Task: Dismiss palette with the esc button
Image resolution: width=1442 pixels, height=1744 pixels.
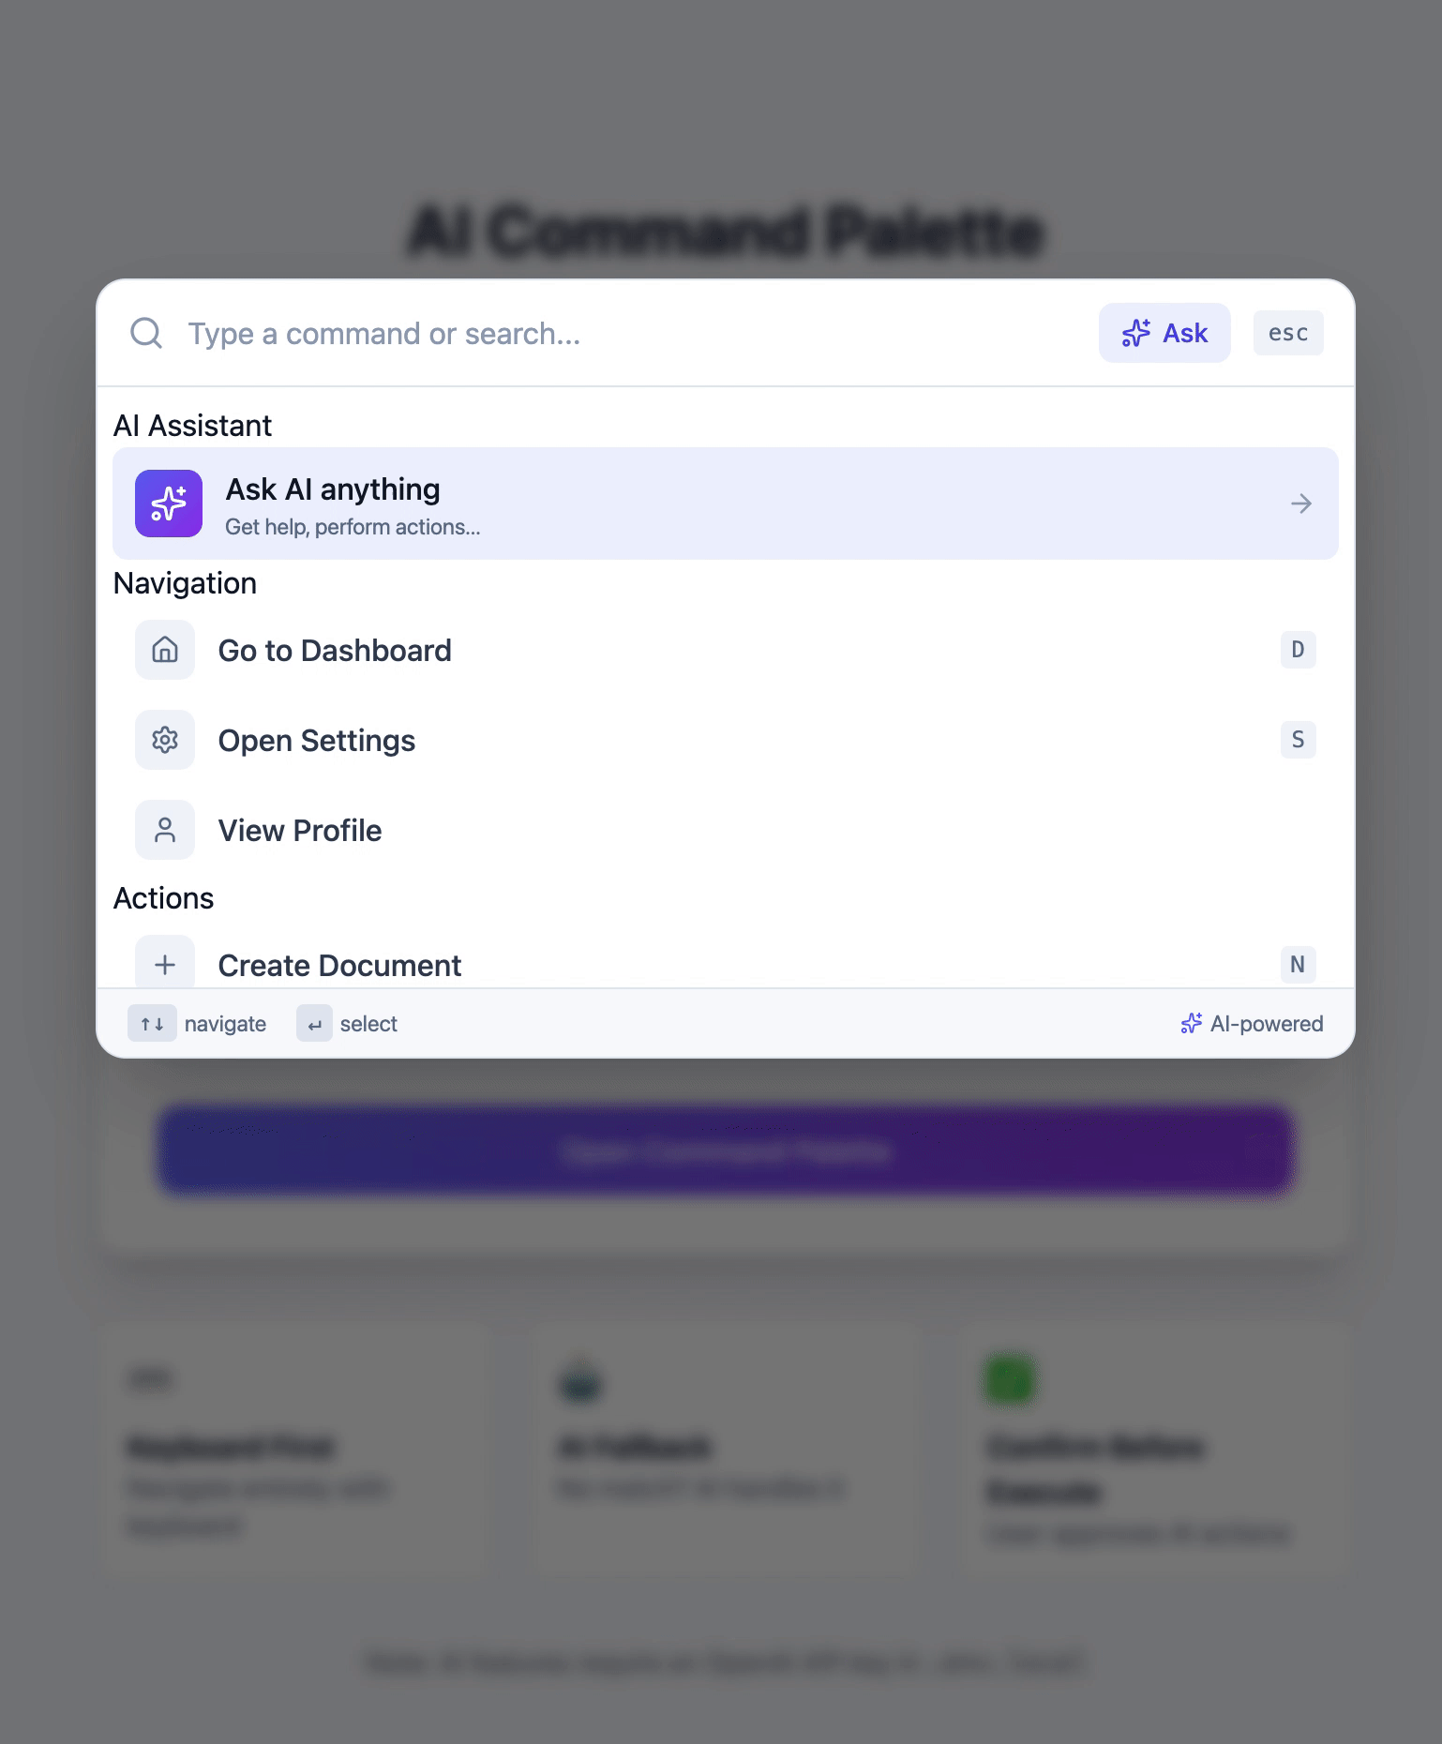Action: [x=1287, y=333]
